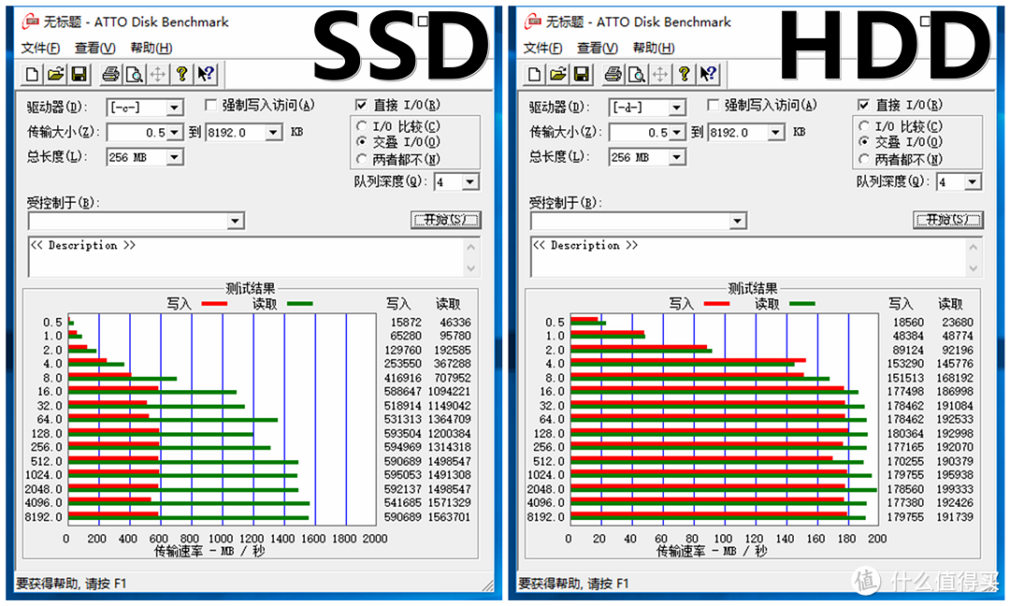The width and height of the screenshot is (1010, 606).
Task: Click the move arrows icon in SSD window
Action: point(158,74)
